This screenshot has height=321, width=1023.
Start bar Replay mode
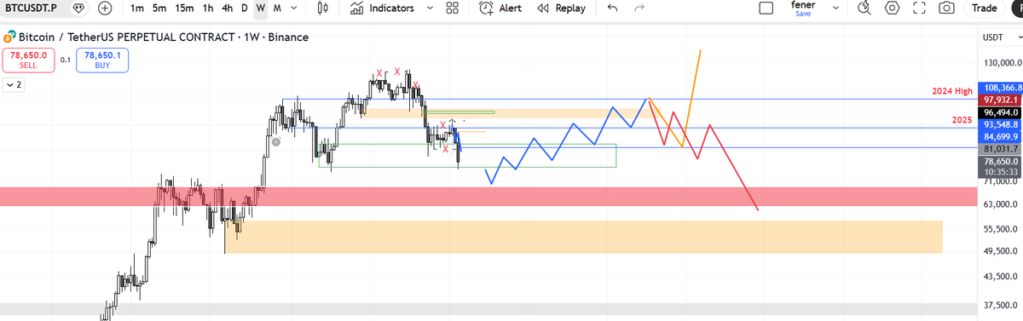tap(562, 8)
